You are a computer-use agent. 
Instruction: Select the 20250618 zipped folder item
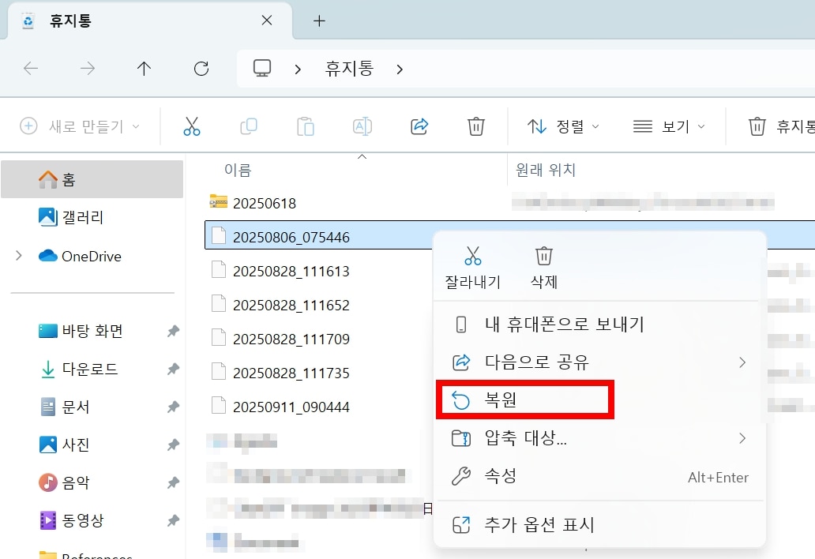point(264,203)
